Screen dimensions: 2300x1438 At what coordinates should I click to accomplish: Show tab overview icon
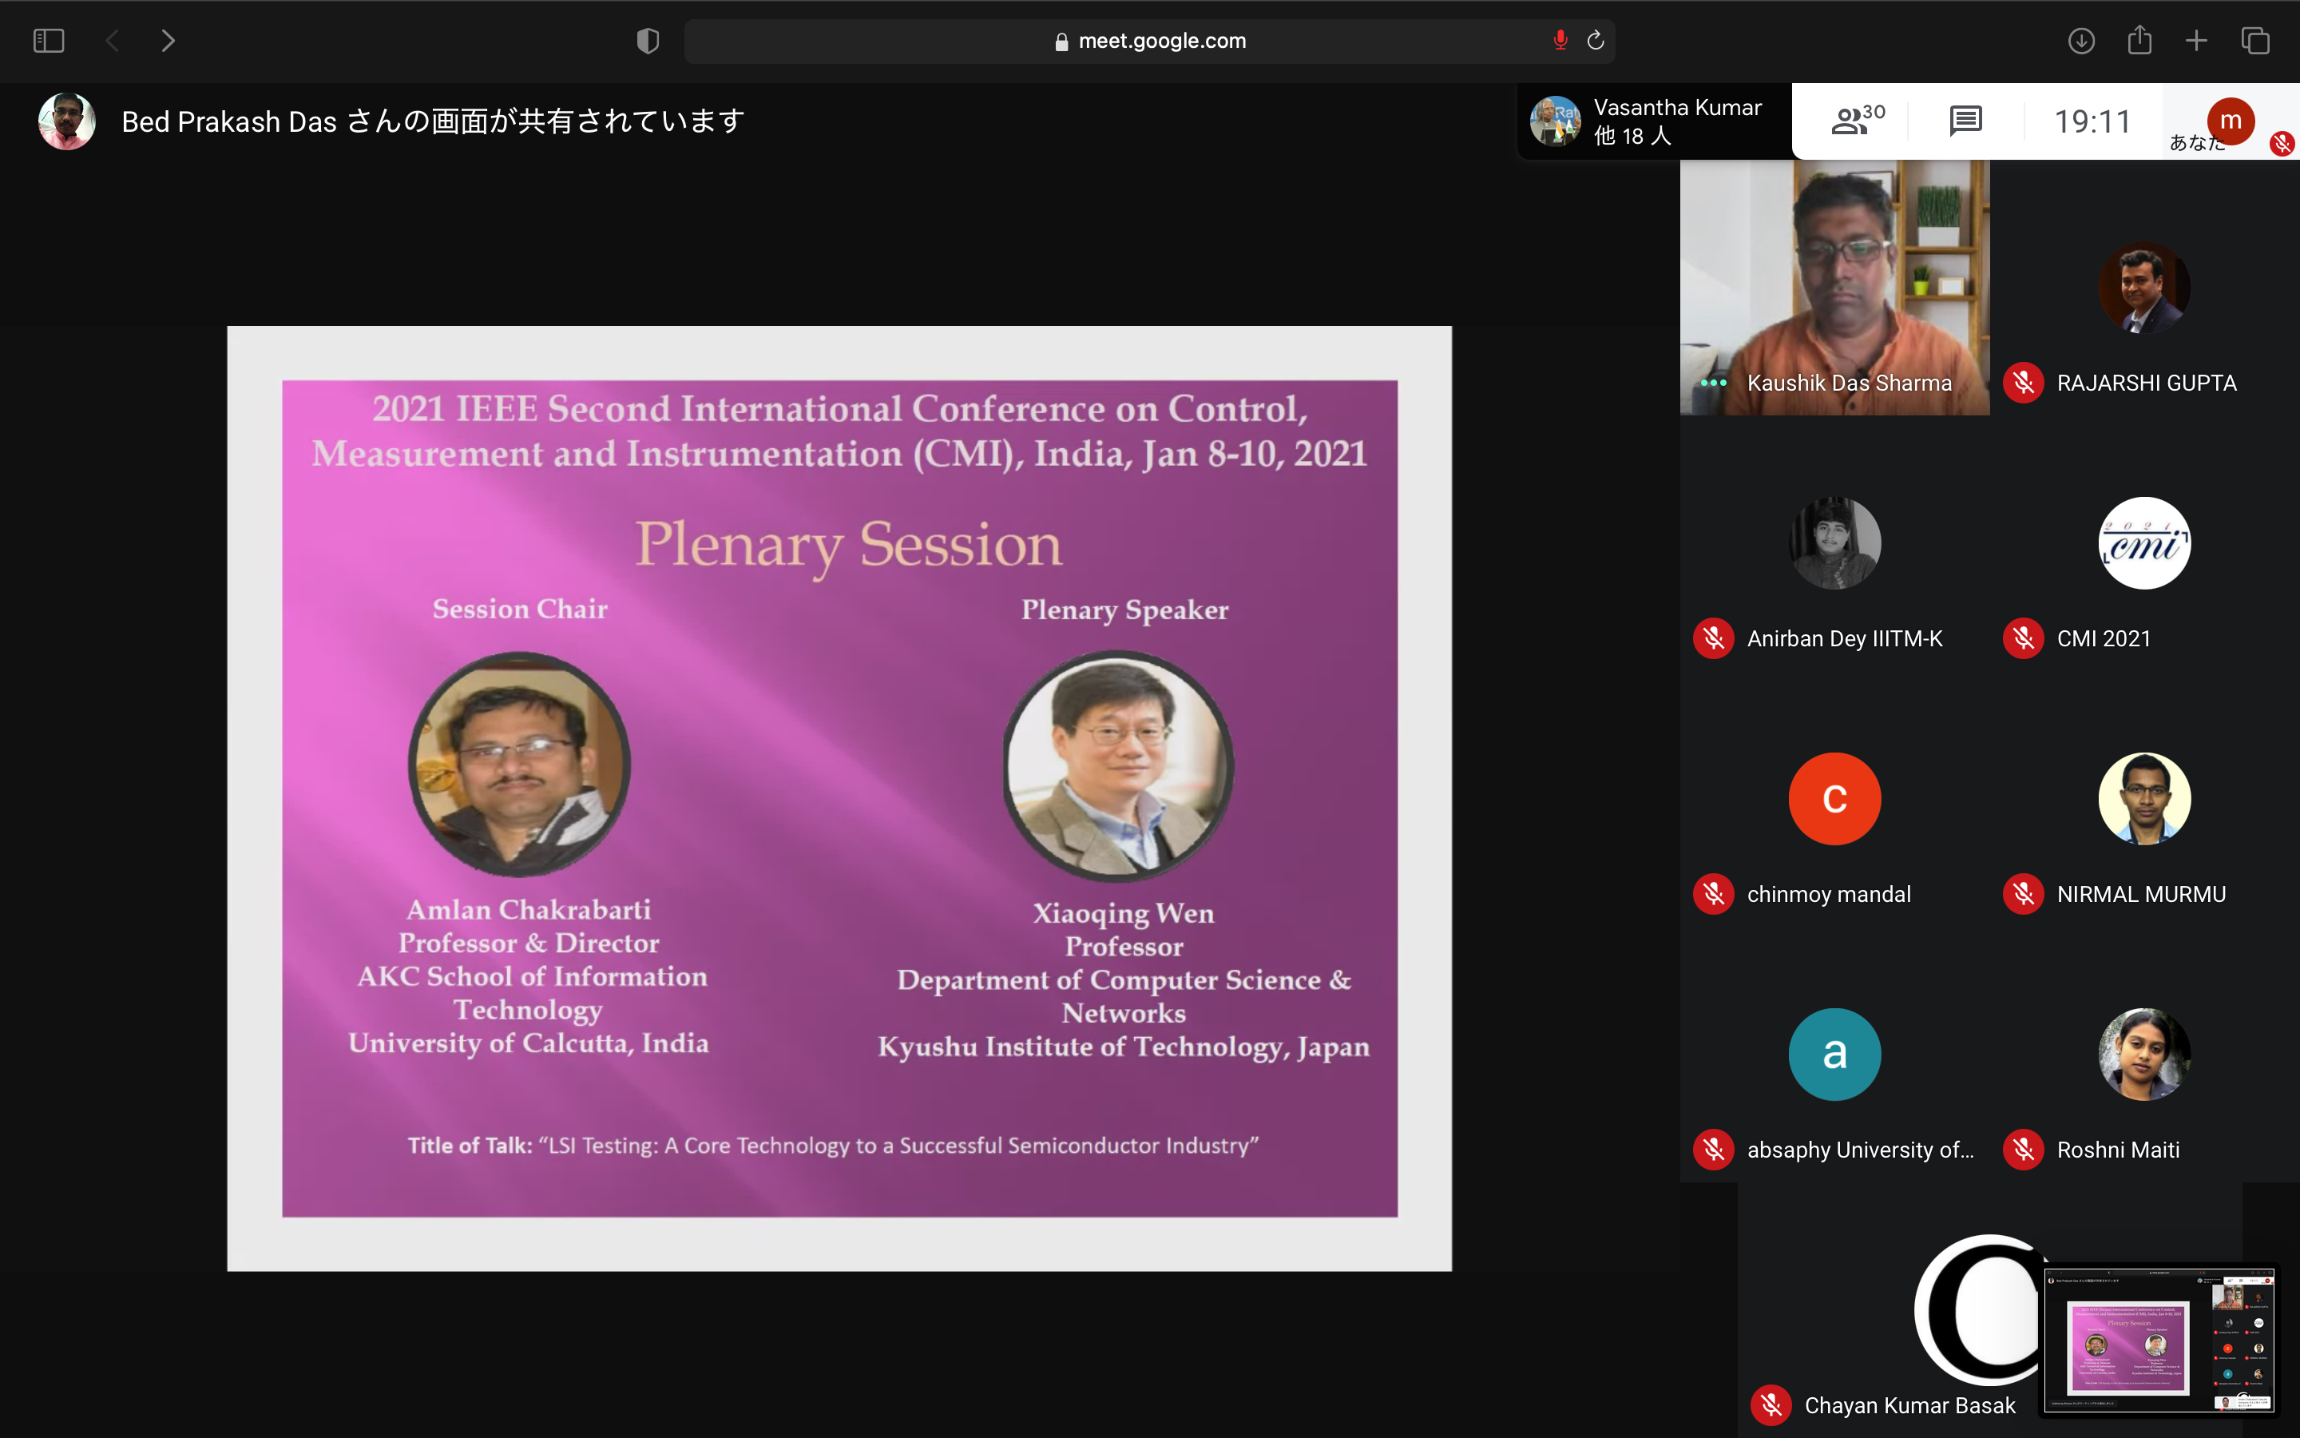click(2255, 41)
